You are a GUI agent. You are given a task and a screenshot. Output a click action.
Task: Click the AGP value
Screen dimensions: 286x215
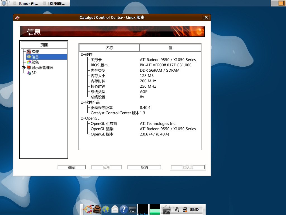tap(144, 92)
